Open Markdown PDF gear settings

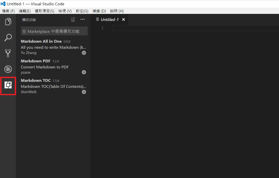[84, 72]
